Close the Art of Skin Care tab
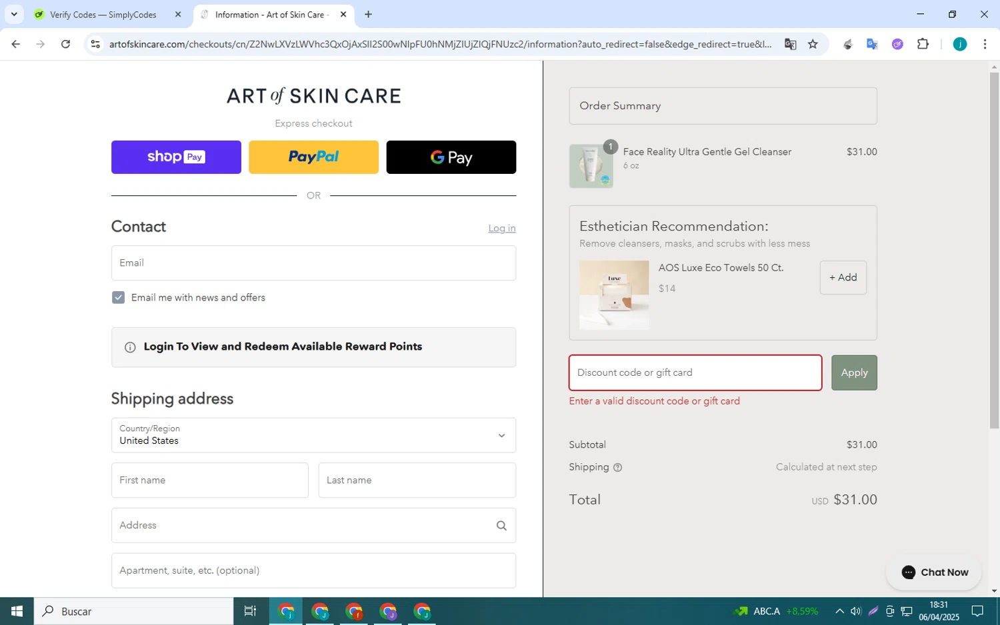 (343, 14)
